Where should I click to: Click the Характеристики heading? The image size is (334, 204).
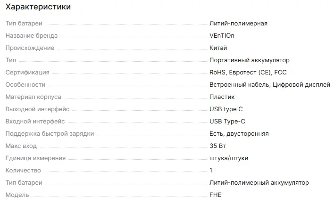coord(38,7)
